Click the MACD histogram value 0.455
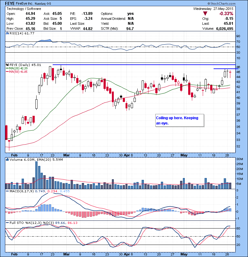This screenshot has width=248, height=257. [65, 191]
